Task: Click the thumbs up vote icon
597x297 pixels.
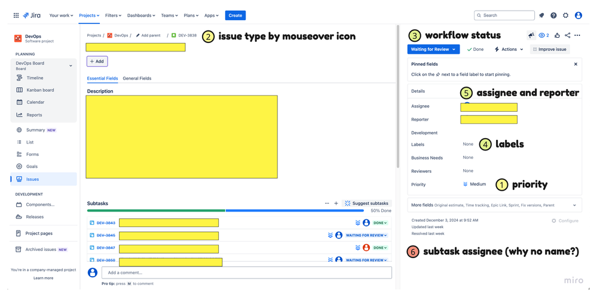Action: tap(558, 35)
